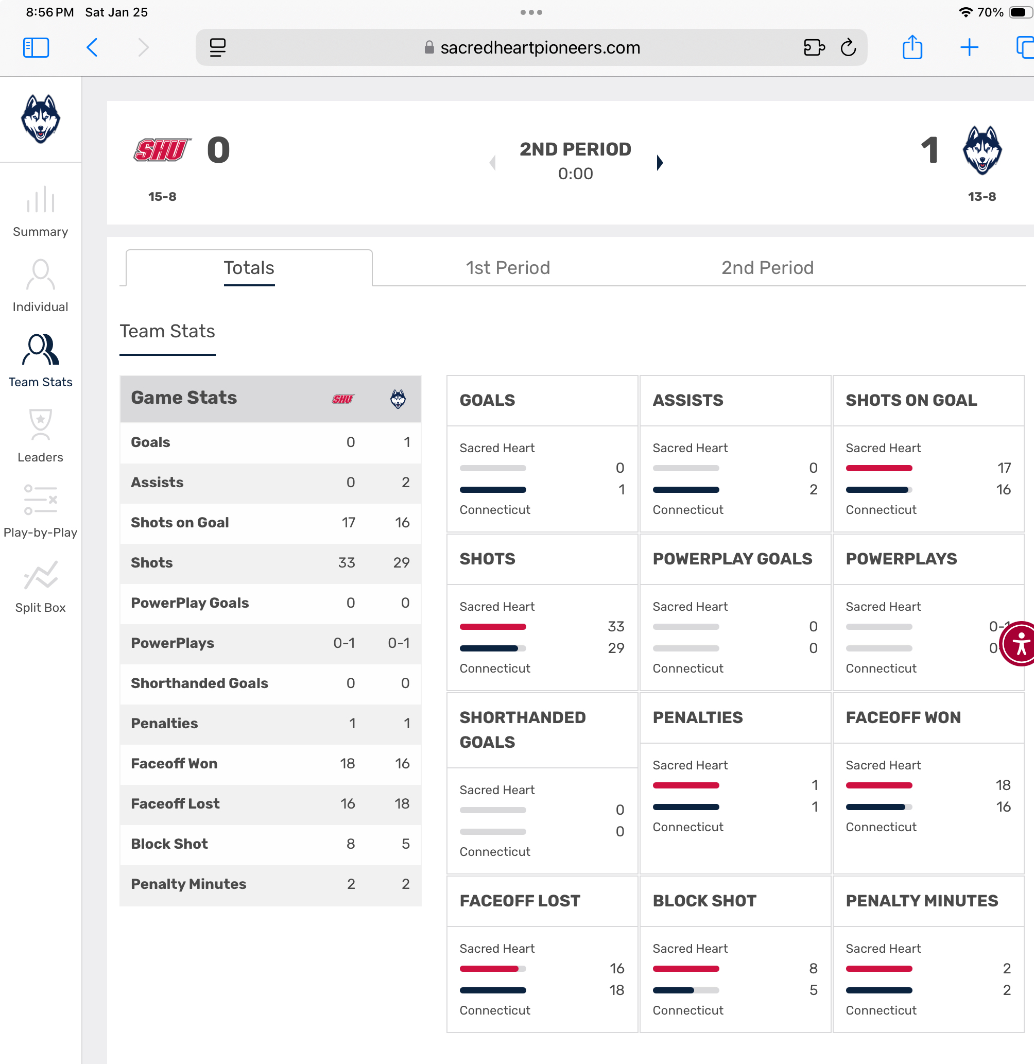Click the POWERPLAY GOALS card heading
1034x1064 pixels.
point(732,559)
